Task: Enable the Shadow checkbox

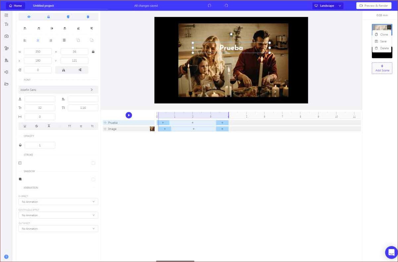Action: pyautogui.click(x=93, y=179)
